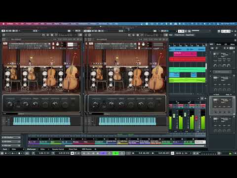Click the horizontal scrollbar under the channel overview
237x178 pixels.
(x=135, y=146)
